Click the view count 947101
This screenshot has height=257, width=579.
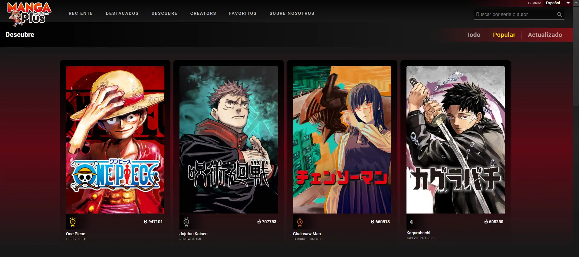(156, 222)
